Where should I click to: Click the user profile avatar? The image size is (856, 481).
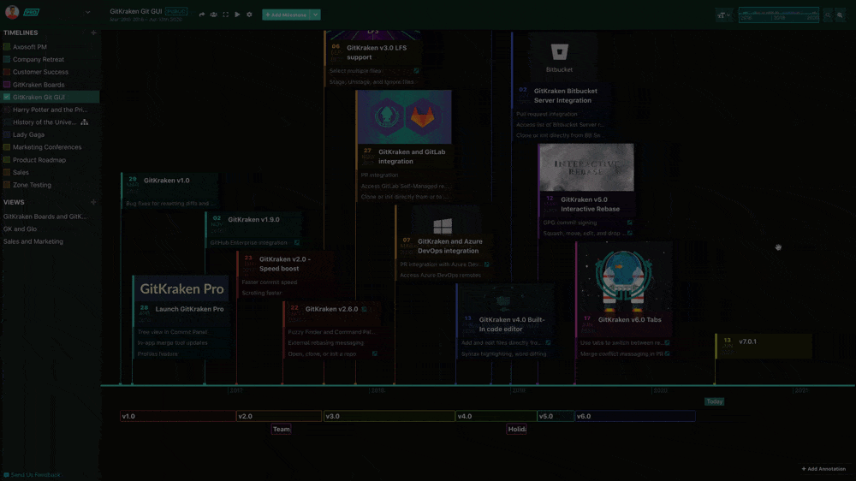coord(12,11)
